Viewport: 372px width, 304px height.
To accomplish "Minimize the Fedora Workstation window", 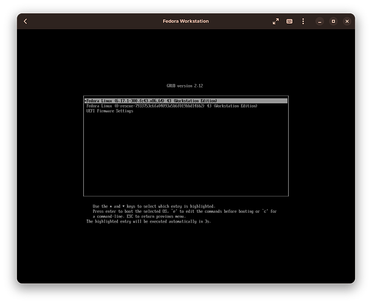I will [x=320, y=21].
